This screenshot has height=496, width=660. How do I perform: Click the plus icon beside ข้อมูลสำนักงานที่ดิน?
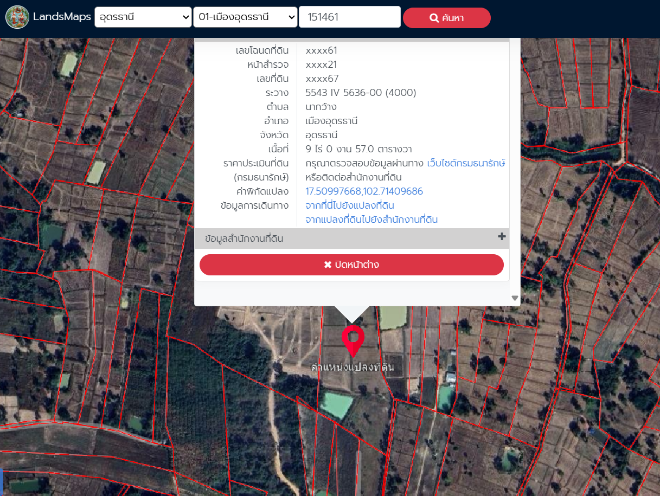pos(502,237)
